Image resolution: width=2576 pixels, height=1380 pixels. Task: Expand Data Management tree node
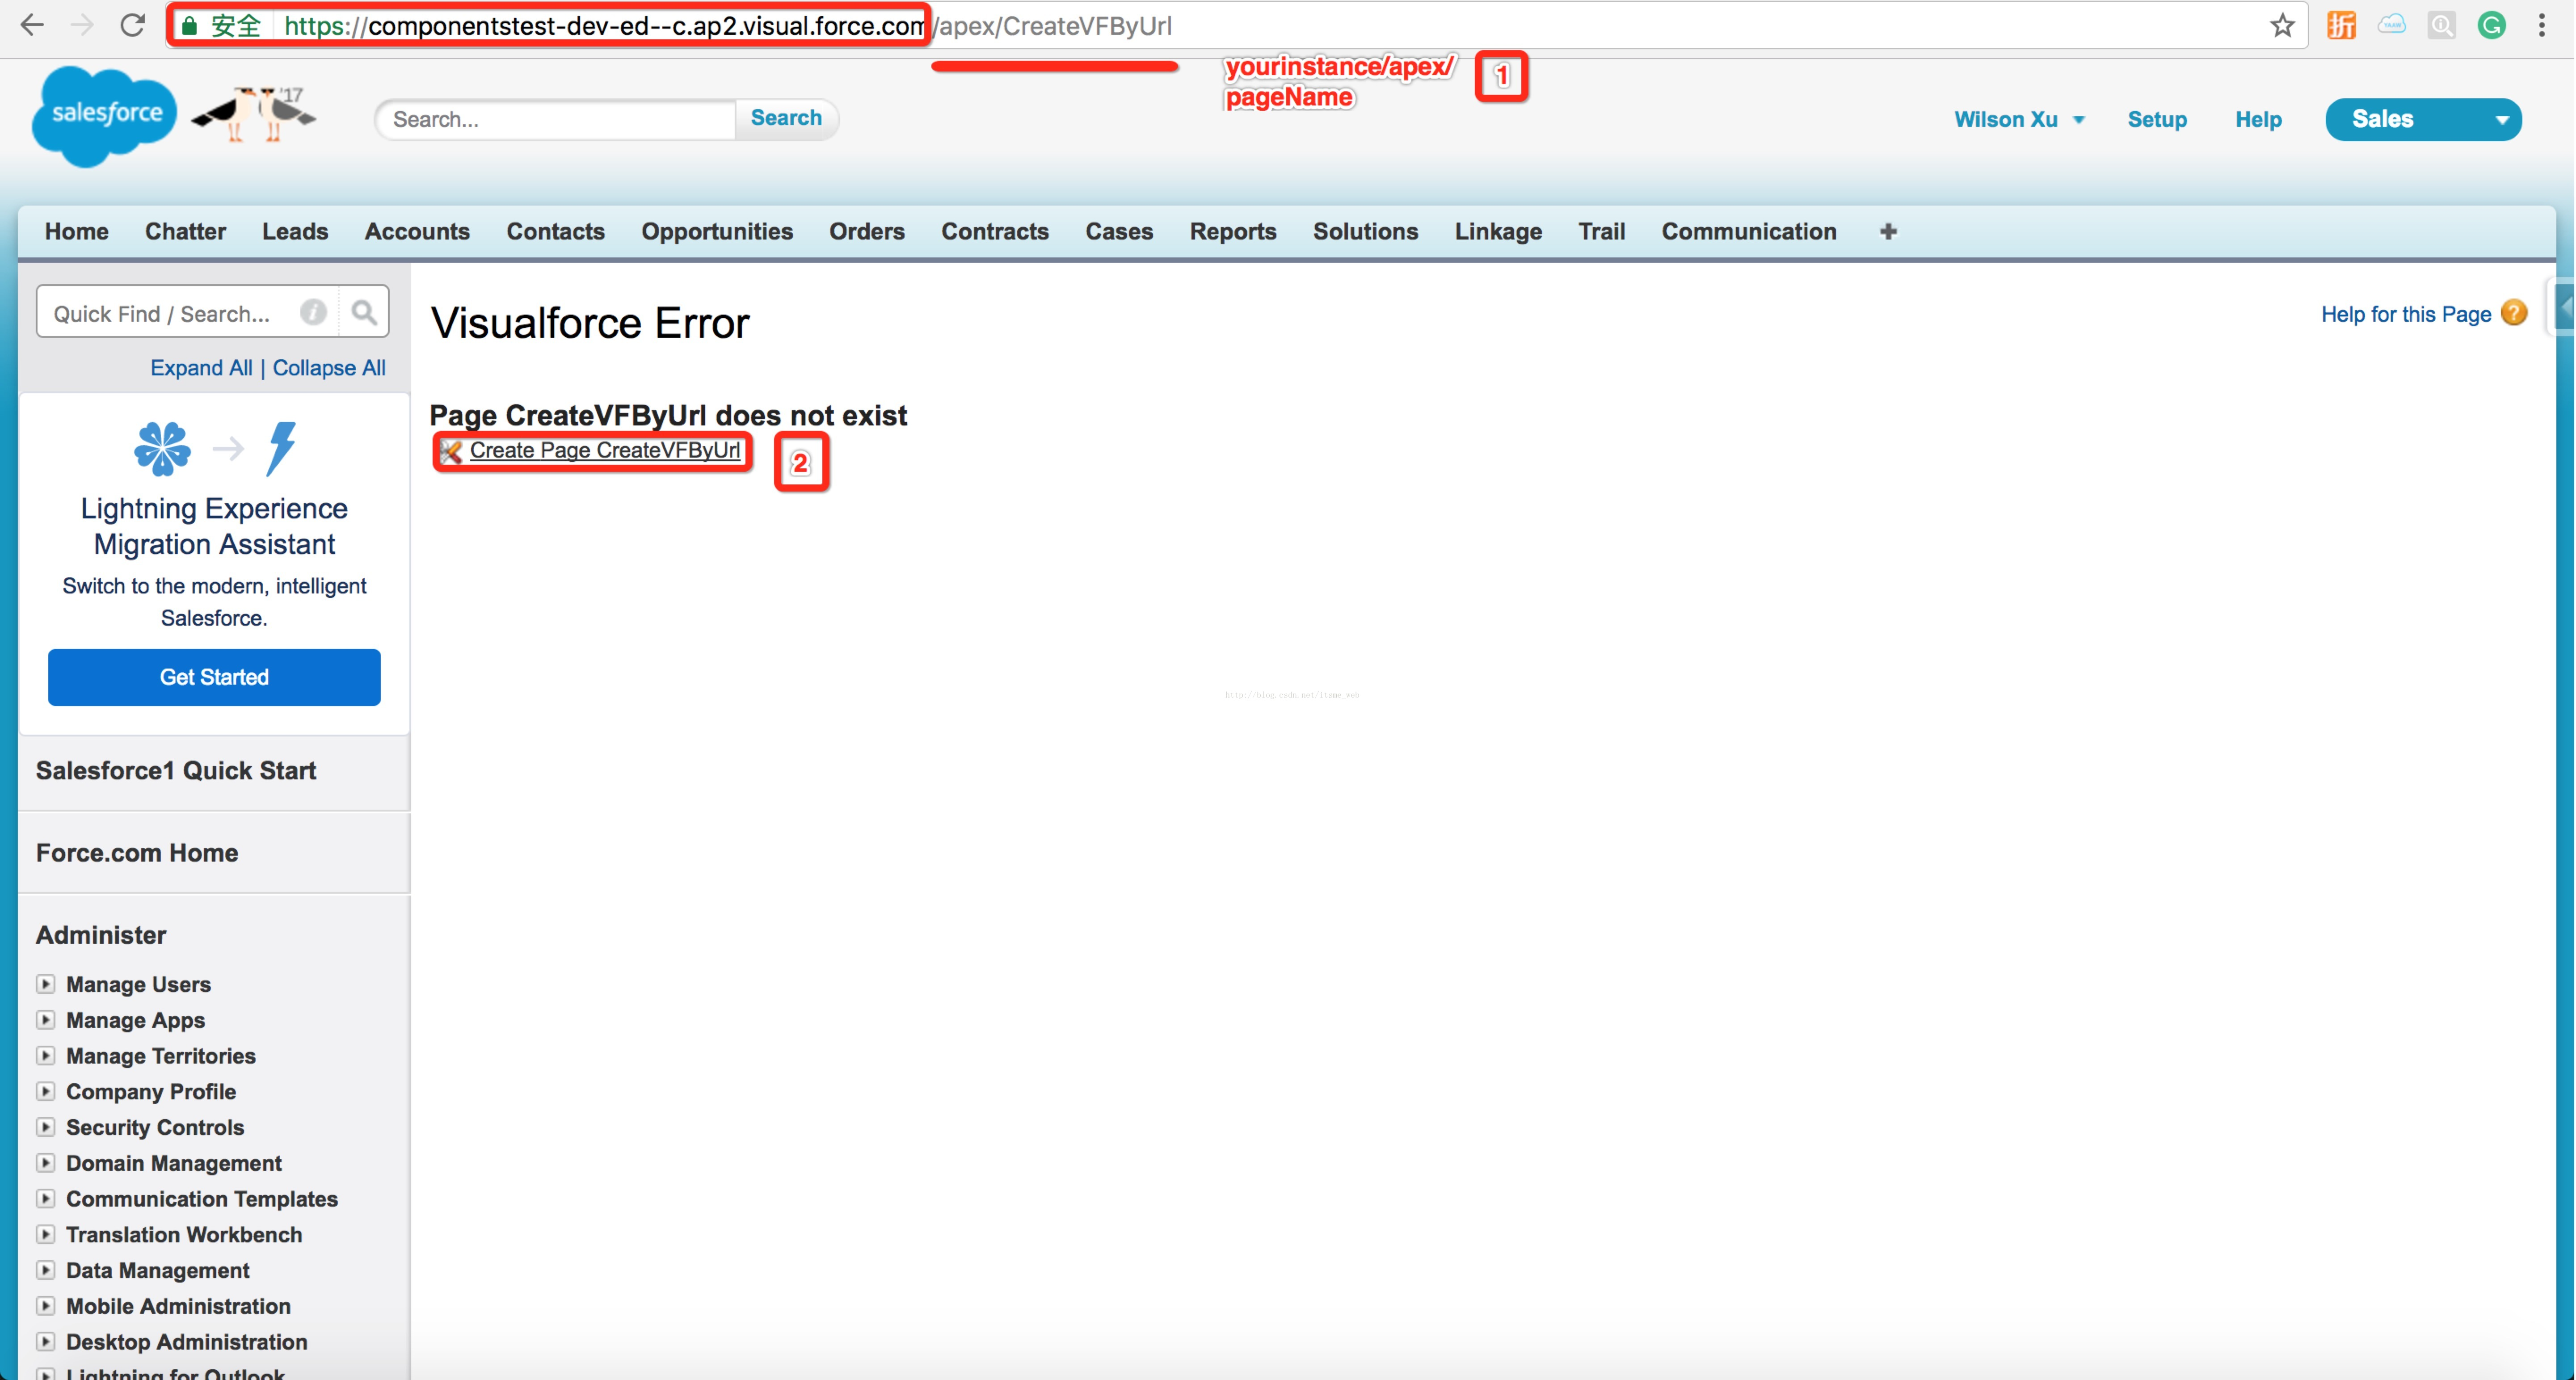point(45,1270)
